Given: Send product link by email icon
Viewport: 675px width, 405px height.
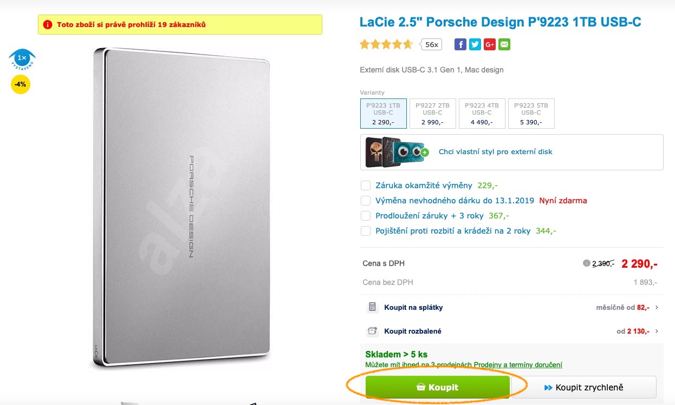Looking at the screenshot, I should tap(504, 44).
